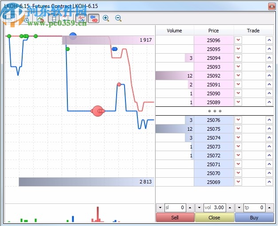Open the Time and Sales table icon

click(x=26, y=19)
